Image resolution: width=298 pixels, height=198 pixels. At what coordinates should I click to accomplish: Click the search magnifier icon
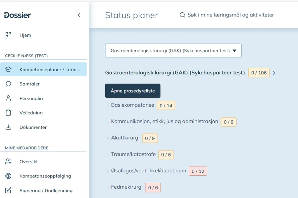[x=182, y=15]
